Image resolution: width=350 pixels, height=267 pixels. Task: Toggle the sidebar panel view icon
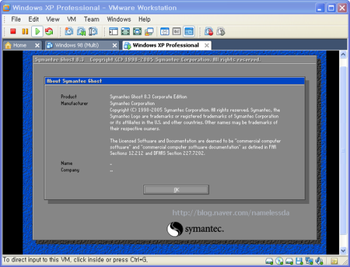click(x=113, y=31)
